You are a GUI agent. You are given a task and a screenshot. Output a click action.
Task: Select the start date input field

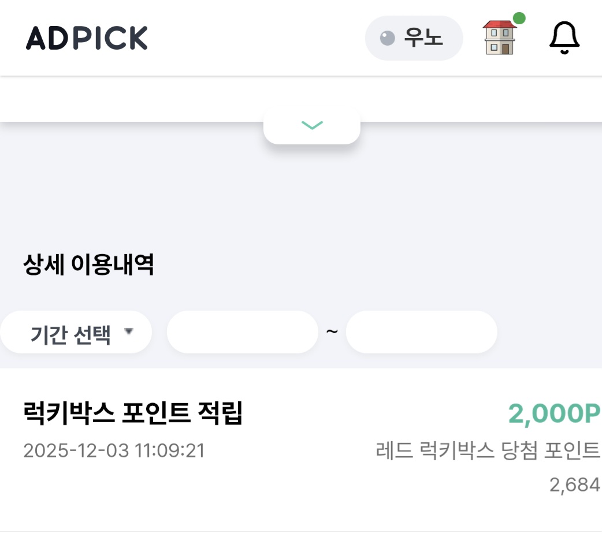(242, 332)
